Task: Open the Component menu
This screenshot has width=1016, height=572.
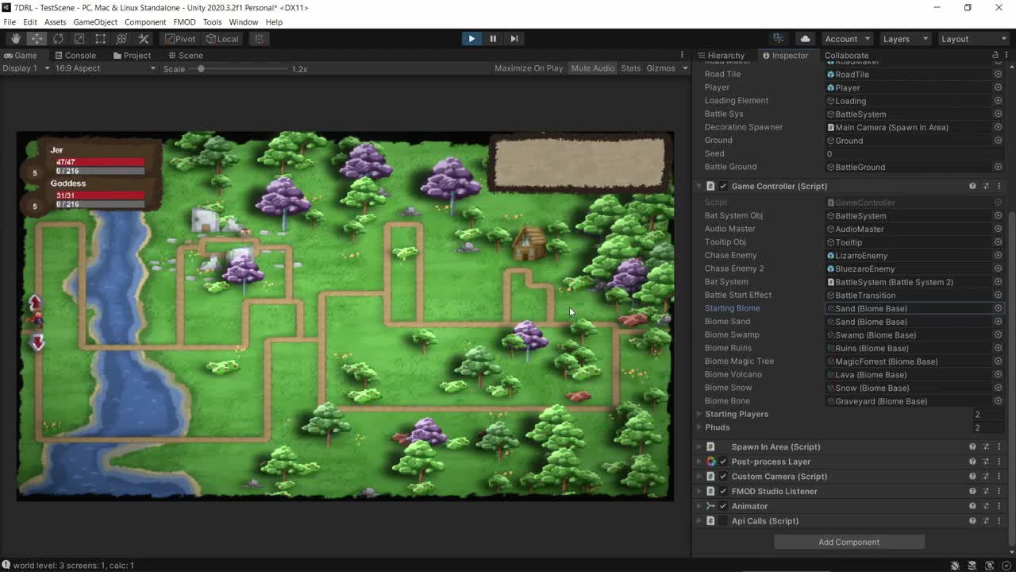Action: (145, 22)
